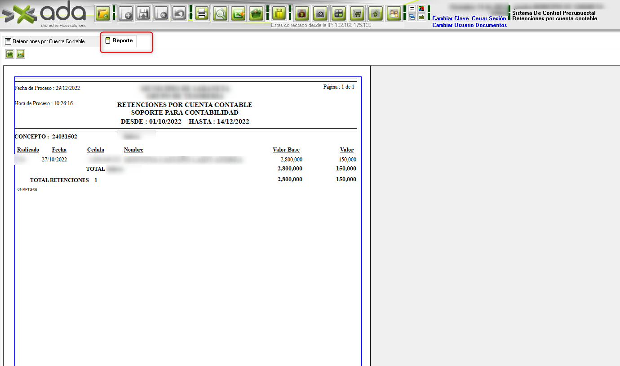Click the Excel export icon in main toolbar
Viewport: 620px width, 366px height.
238,13
